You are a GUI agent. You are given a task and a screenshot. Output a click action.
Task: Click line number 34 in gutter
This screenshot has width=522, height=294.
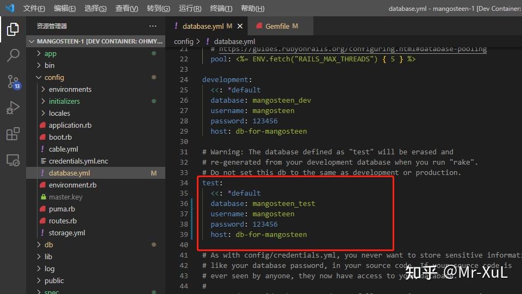pyautogui.click(x=184, y=183)
